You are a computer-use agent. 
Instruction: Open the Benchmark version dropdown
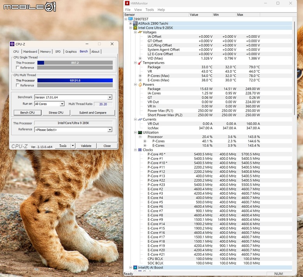click(110, 97)
